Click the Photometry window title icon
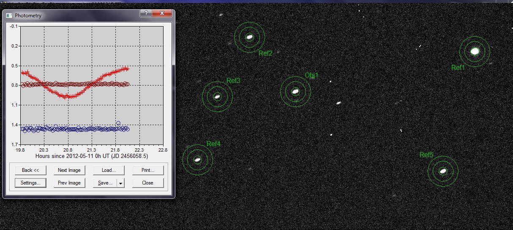The width and height of the screenshot is (513, 230). [9, 16]
